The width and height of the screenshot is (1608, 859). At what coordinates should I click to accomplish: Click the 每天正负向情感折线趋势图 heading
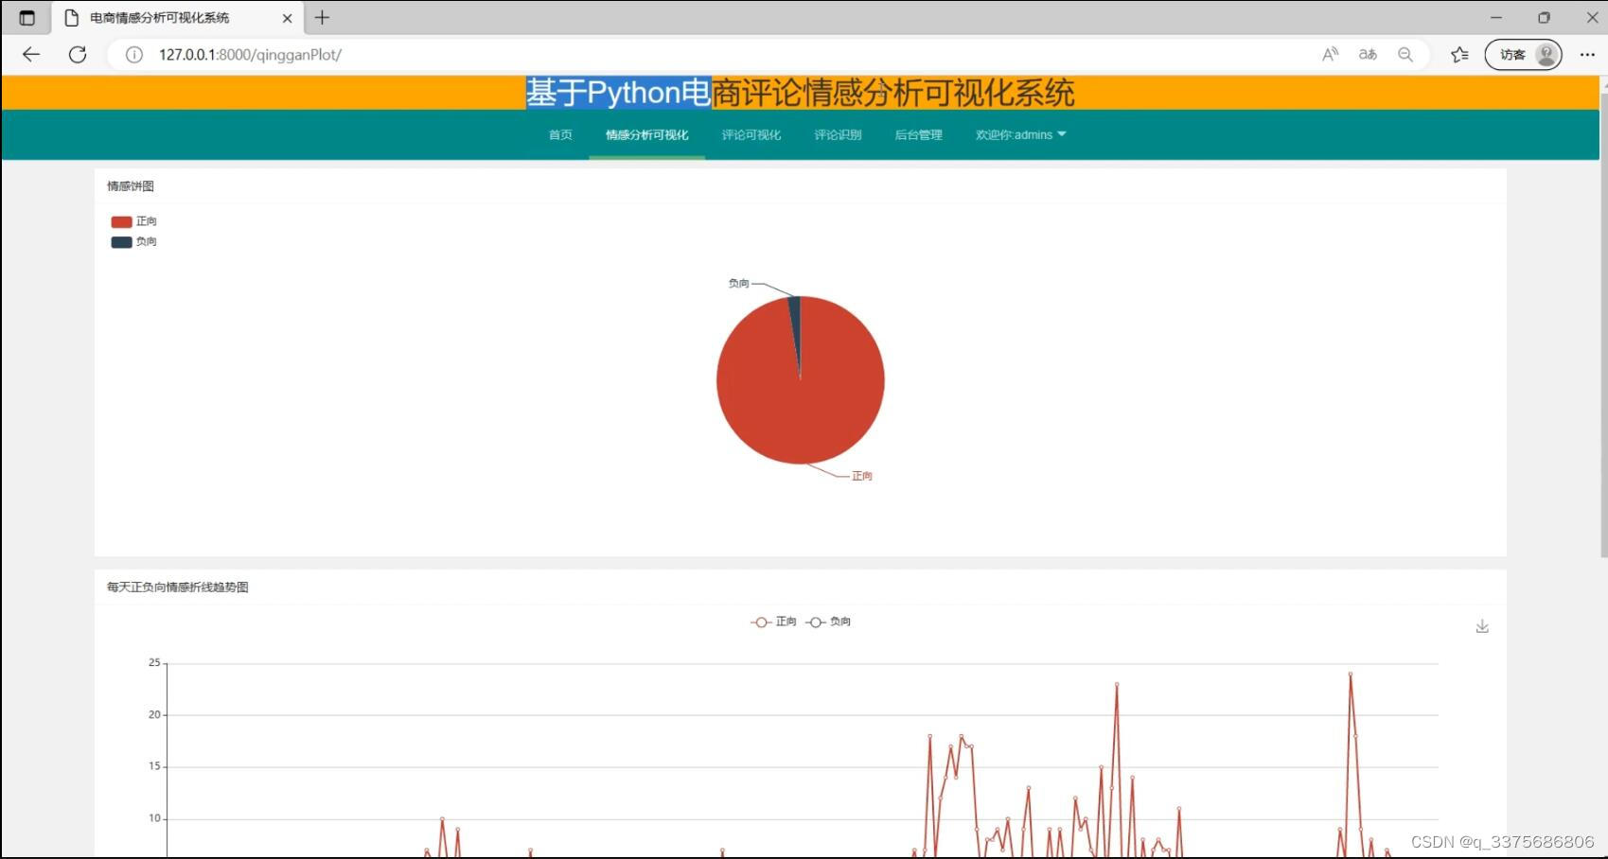click(x=178, y=587)
